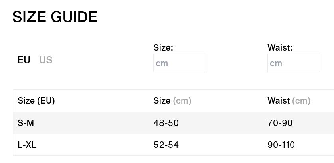Image resolution: width=334 pixels, height=163 pixels.
Task: Click the word Size in Size (EU) header
Action: tap(26, 101)
